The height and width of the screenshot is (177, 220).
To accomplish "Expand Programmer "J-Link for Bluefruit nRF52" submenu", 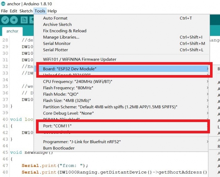I will pyautogui.click(x=122, y=142).
